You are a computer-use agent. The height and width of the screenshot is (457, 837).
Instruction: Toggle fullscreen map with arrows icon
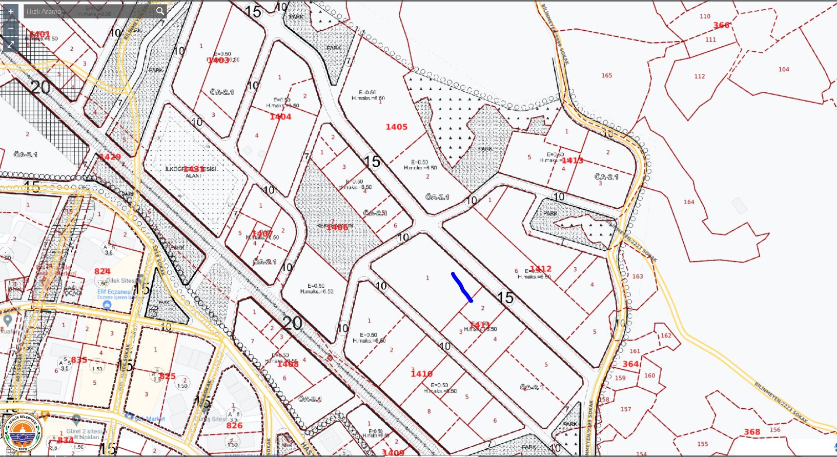tap(11, 45)
